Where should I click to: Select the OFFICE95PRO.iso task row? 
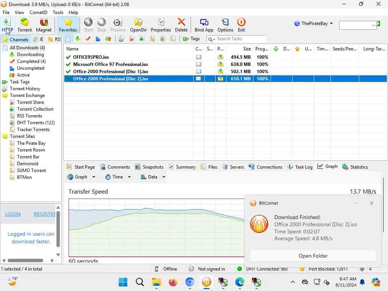(225, 57)
